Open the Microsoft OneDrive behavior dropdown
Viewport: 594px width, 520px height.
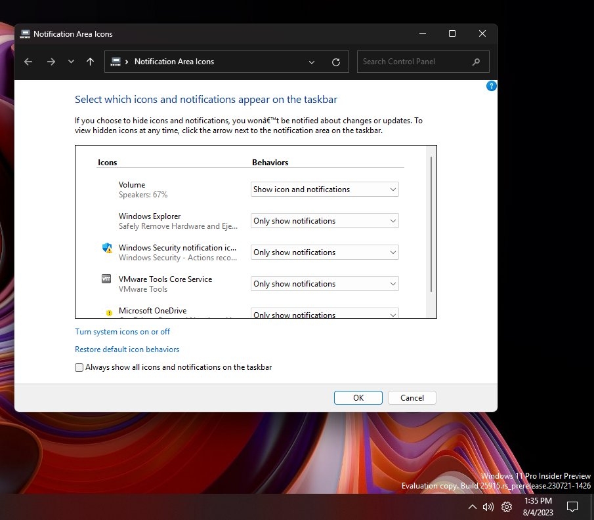[x=325, y=313]
